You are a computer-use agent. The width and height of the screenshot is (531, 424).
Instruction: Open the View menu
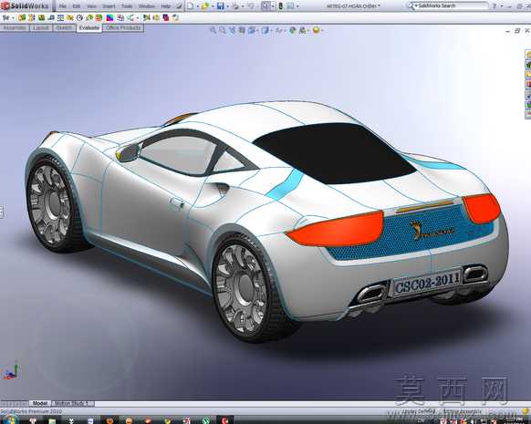click(x=92, y=6)
